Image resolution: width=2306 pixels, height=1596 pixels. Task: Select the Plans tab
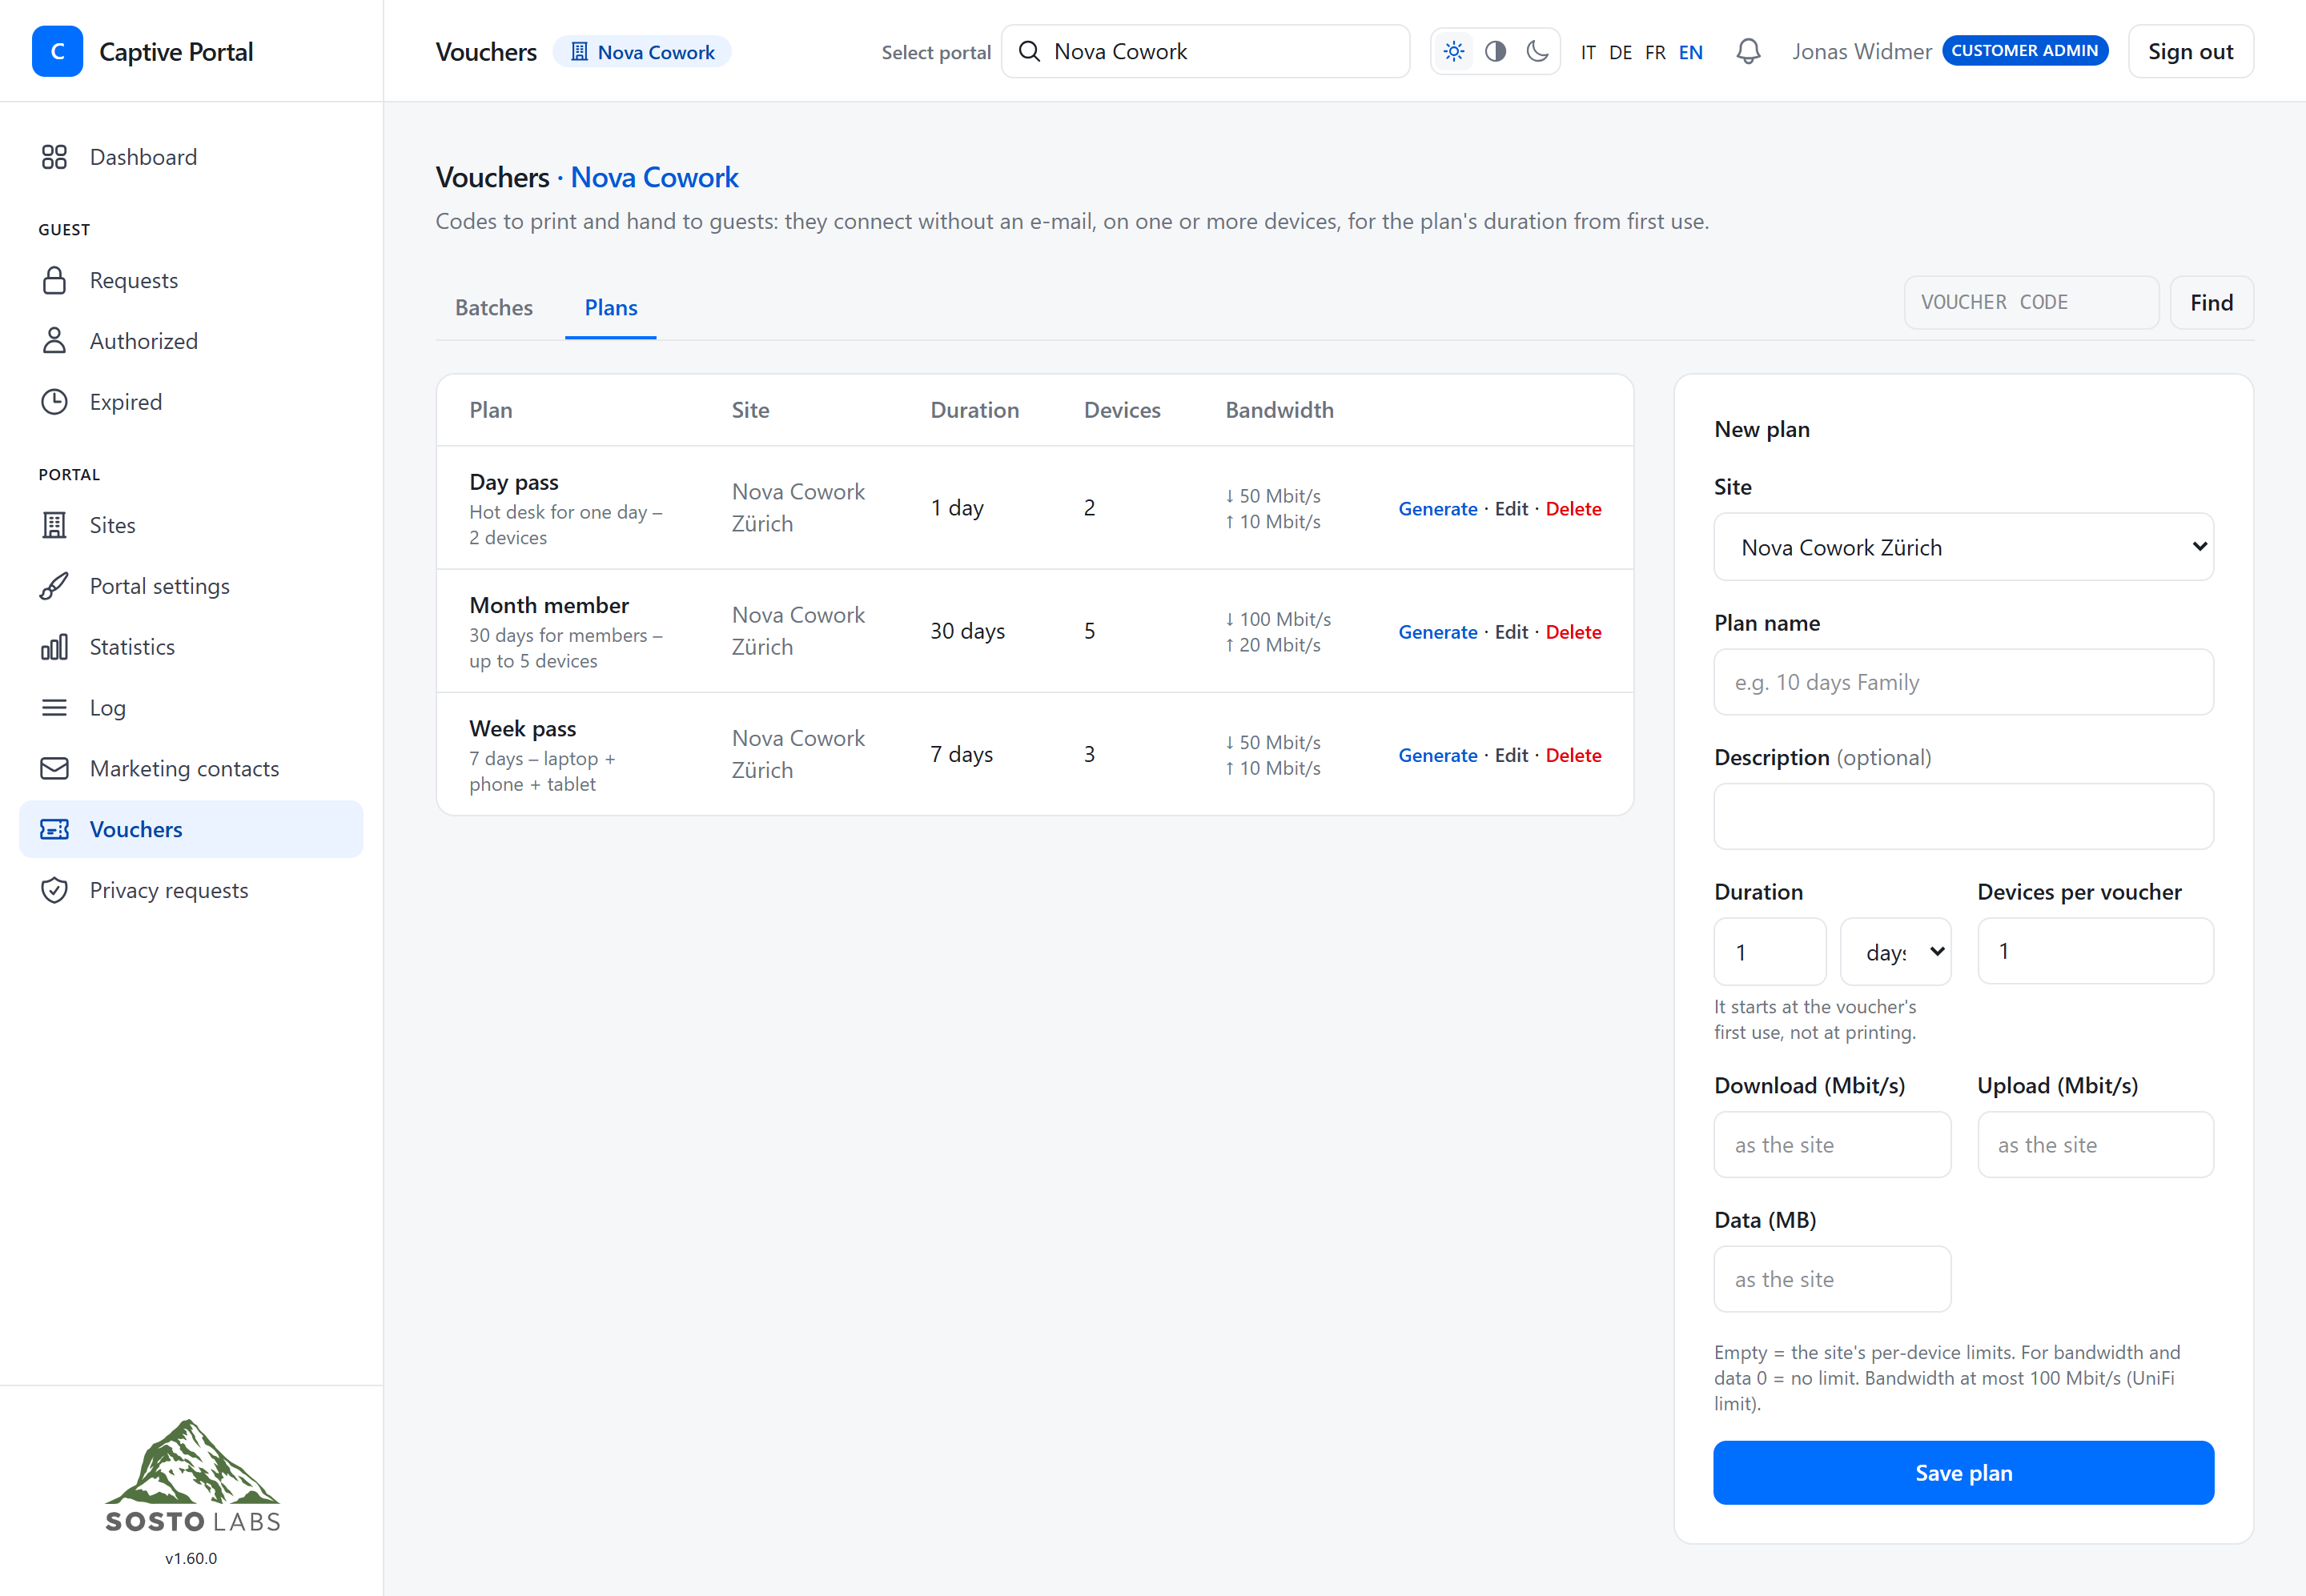tap(611, 307)
